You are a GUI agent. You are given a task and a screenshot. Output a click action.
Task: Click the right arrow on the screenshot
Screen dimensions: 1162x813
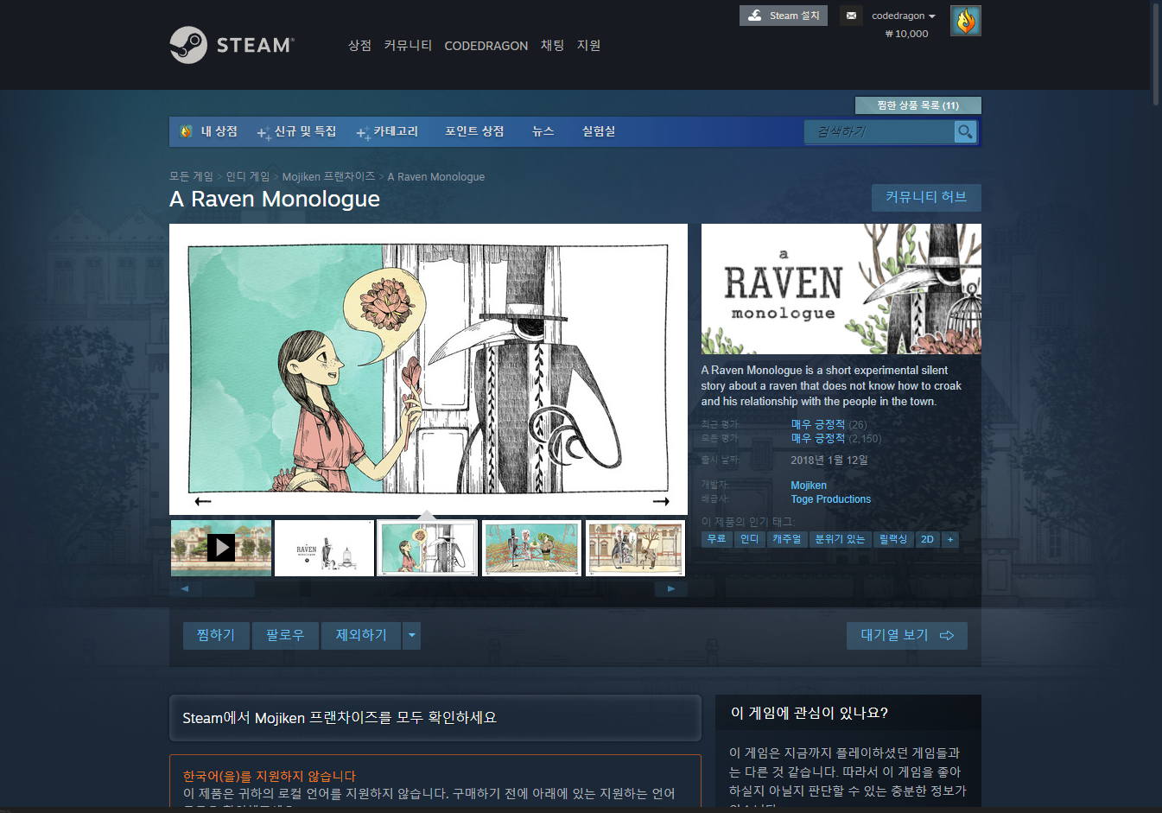(661, 501)
